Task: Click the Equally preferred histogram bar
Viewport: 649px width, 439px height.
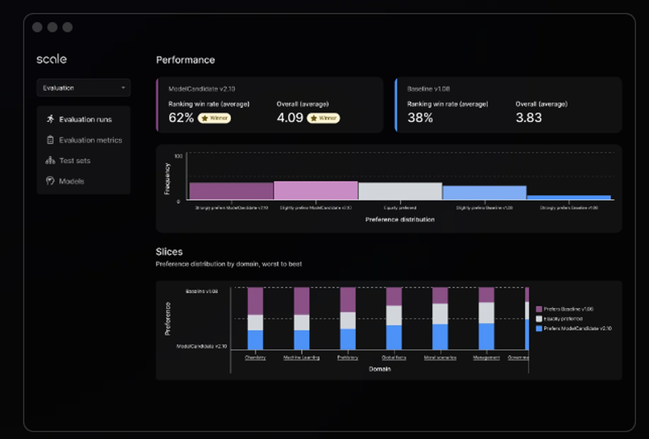Action: [400, 191]
